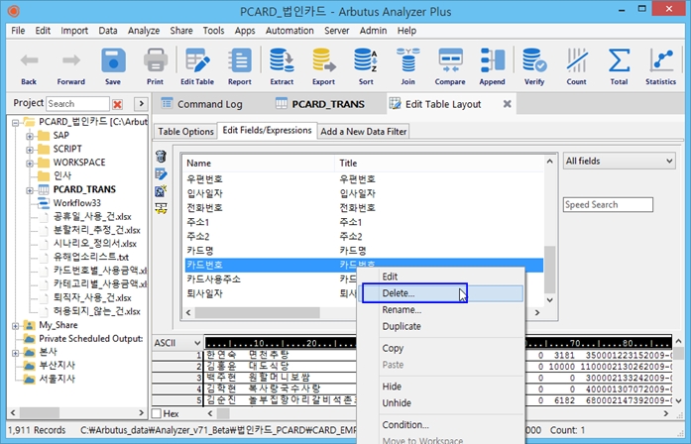Viewport: 691px width, 444px height.
Task: Open the File menu
Action: 18,31
